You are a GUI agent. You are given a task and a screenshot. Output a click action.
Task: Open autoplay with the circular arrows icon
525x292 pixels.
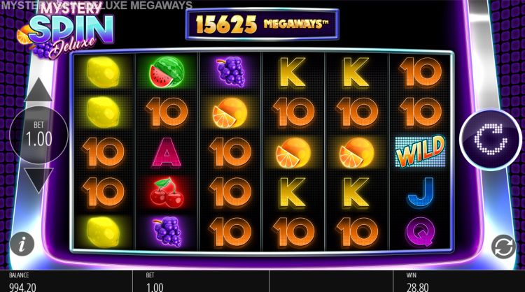(503, 247)
